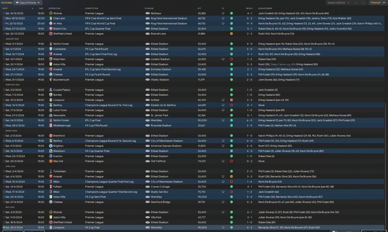Click the Al-Ahly club badge icon

(51, 23)
